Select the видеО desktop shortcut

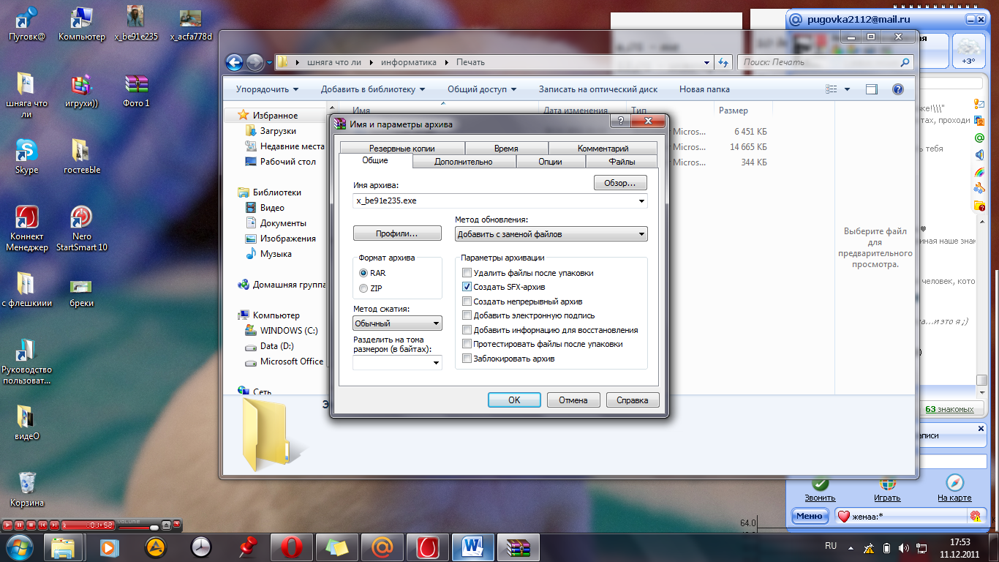click(x=26, y=423)
